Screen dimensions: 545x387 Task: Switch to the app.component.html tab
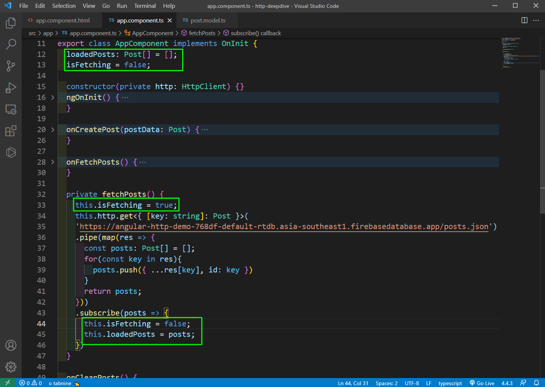62,20
